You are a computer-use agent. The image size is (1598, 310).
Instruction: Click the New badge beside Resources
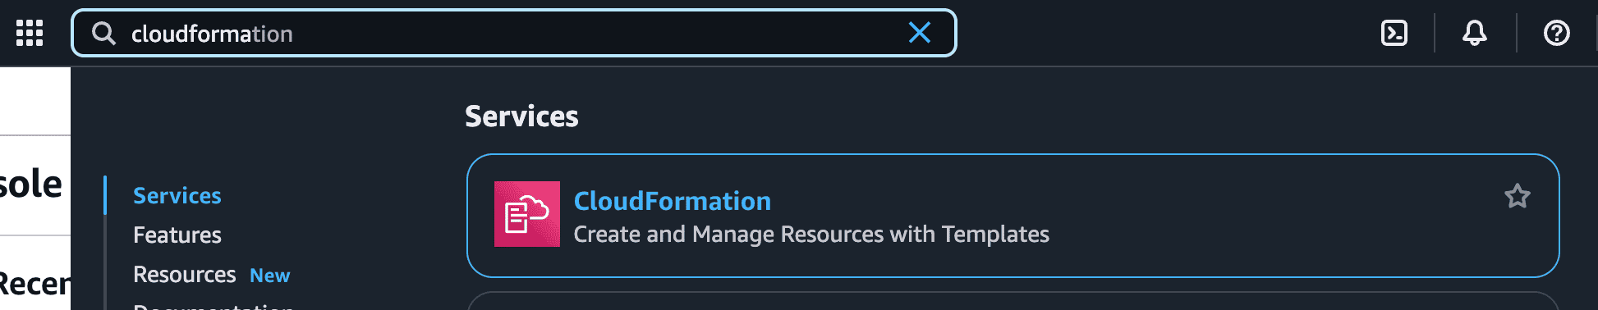pos(270,276)
